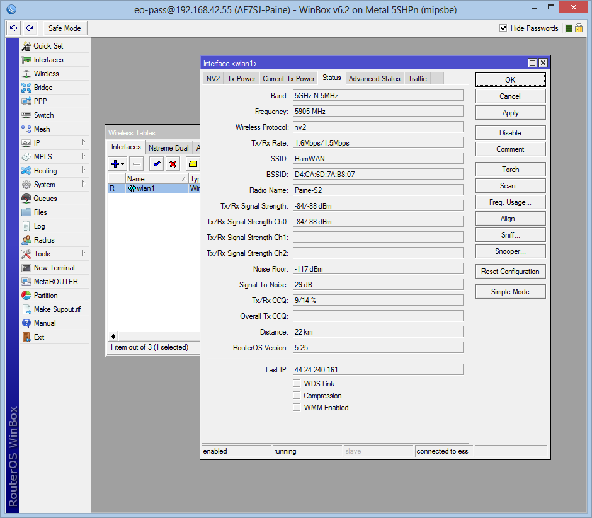Click the blue plus add icon
This screenshot has height=518, width=592.
pyautogui.click(x=117, y=164)
